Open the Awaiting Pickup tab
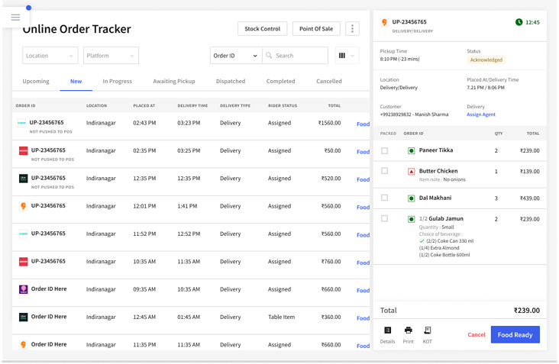Image resolution: width=559 pixels, height=364 pixels. tap(174, 81)
